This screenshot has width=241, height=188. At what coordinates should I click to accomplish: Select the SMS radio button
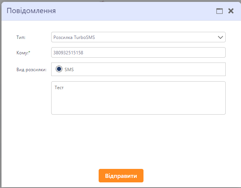pos(59,69)
